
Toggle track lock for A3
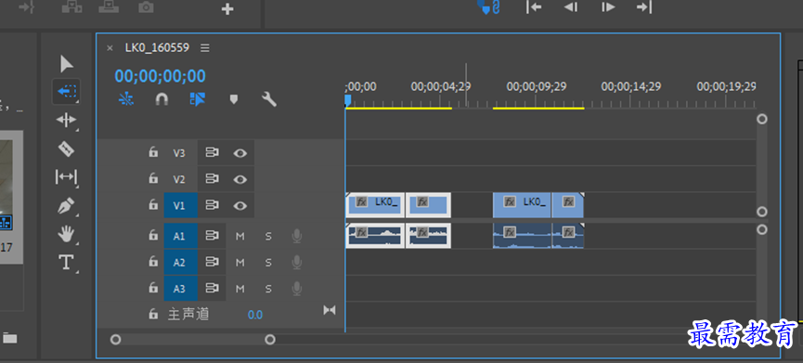[153, 288]
